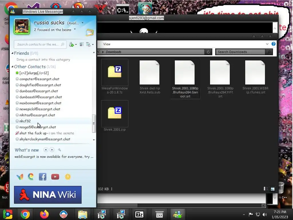293x220 pixels.
Task: Click the Edge browser icon in Messenger
Action: [31, 177]
